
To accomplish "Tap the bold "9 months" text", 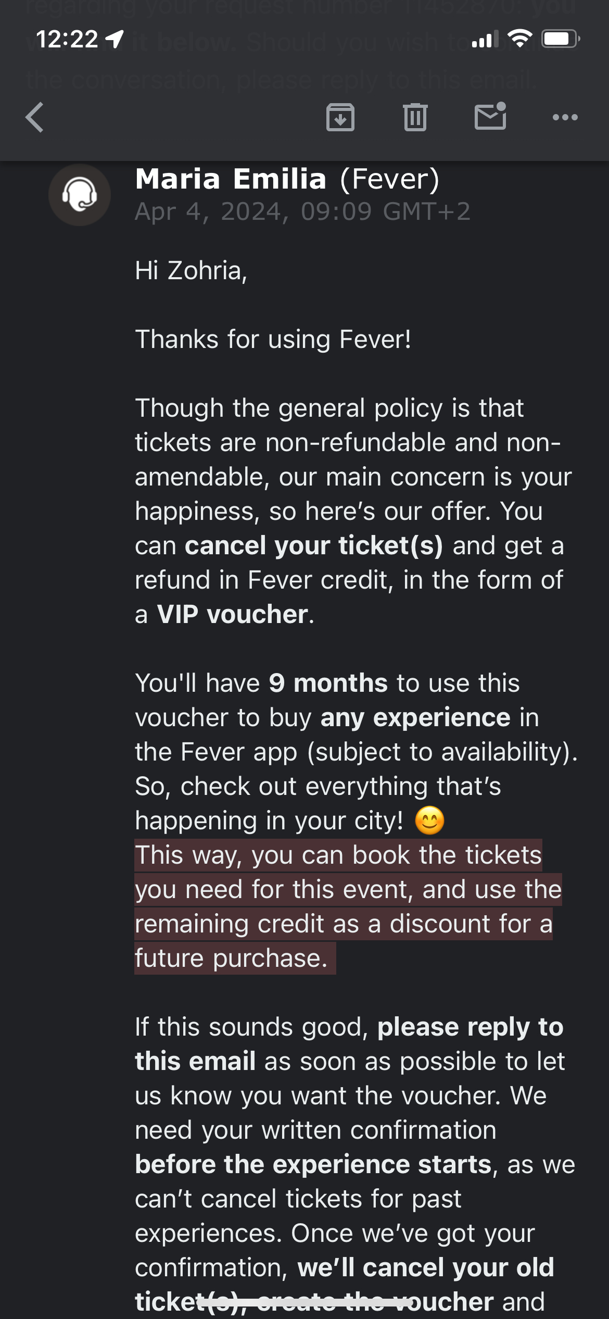I will coord(328,683).
